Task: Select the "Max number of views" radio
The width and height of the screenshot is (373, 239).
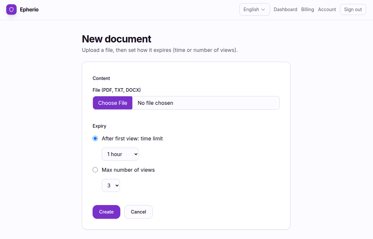Action: pyautogui.click(x=95, y=170)
